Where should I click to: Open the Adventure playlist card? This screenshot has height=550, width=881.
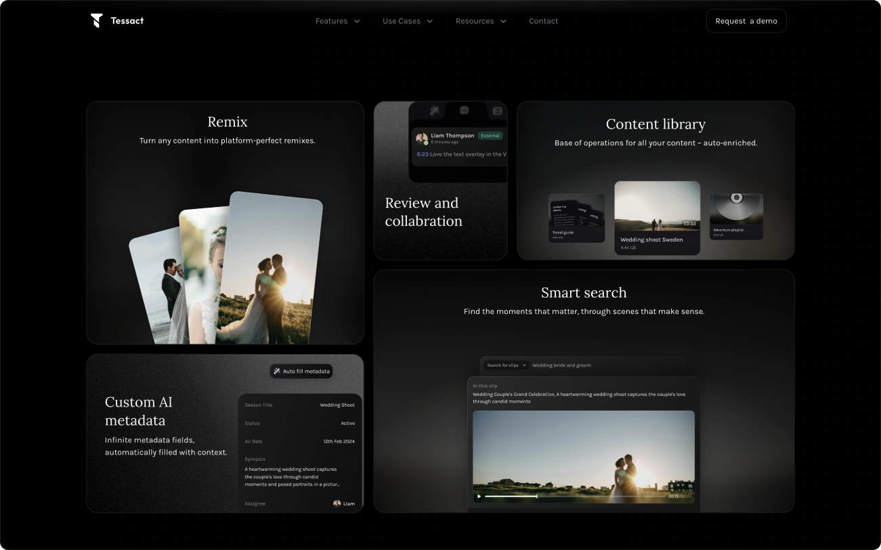736,216
